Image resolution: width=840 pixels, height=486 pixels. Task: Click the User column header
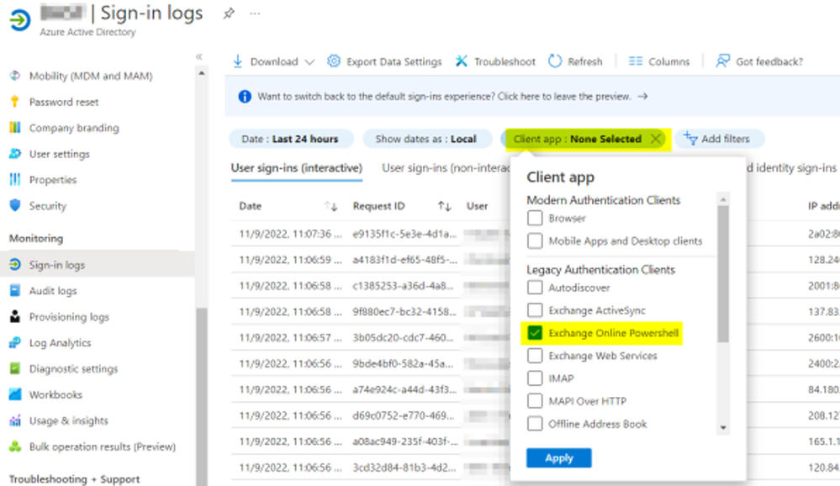[477, 206]
